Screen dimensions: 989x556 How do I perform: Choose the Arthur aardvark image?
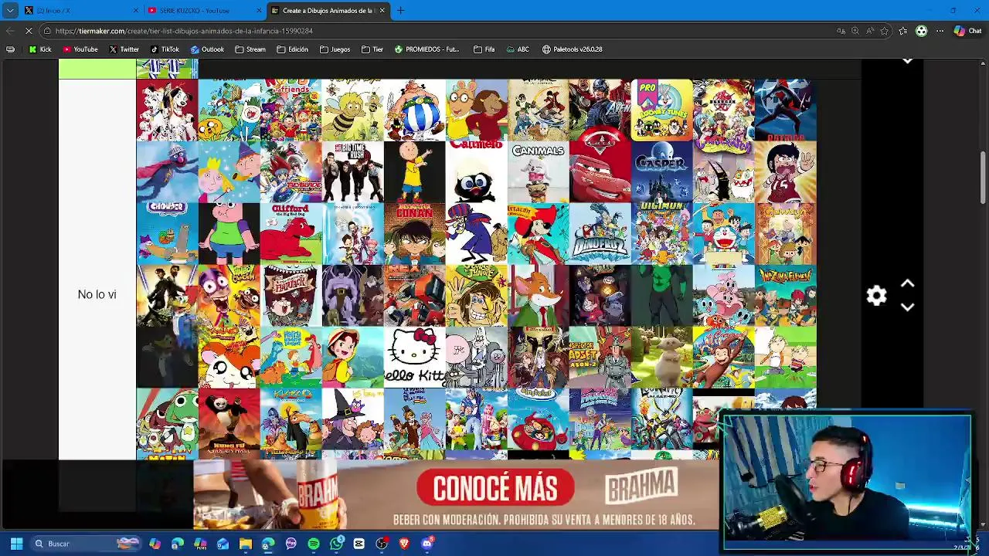476,110
